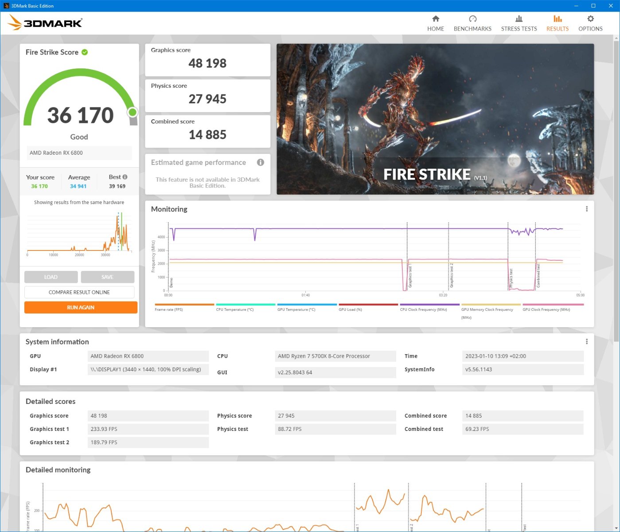Click Graphics test 2 value 189.79 FPS
This screenshot has width=620, height=532.
point(148,442)
